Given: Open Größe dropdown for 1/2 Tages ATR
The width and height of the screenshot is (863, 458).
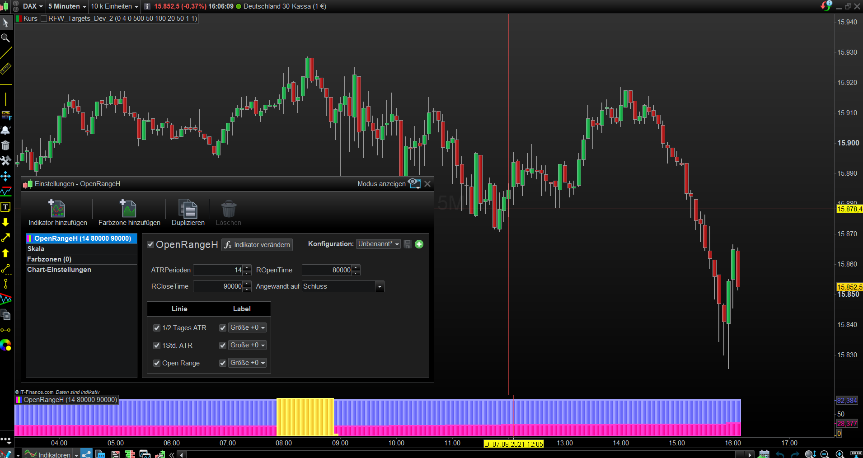Looking at the screenshot, I should click(247, 327).
